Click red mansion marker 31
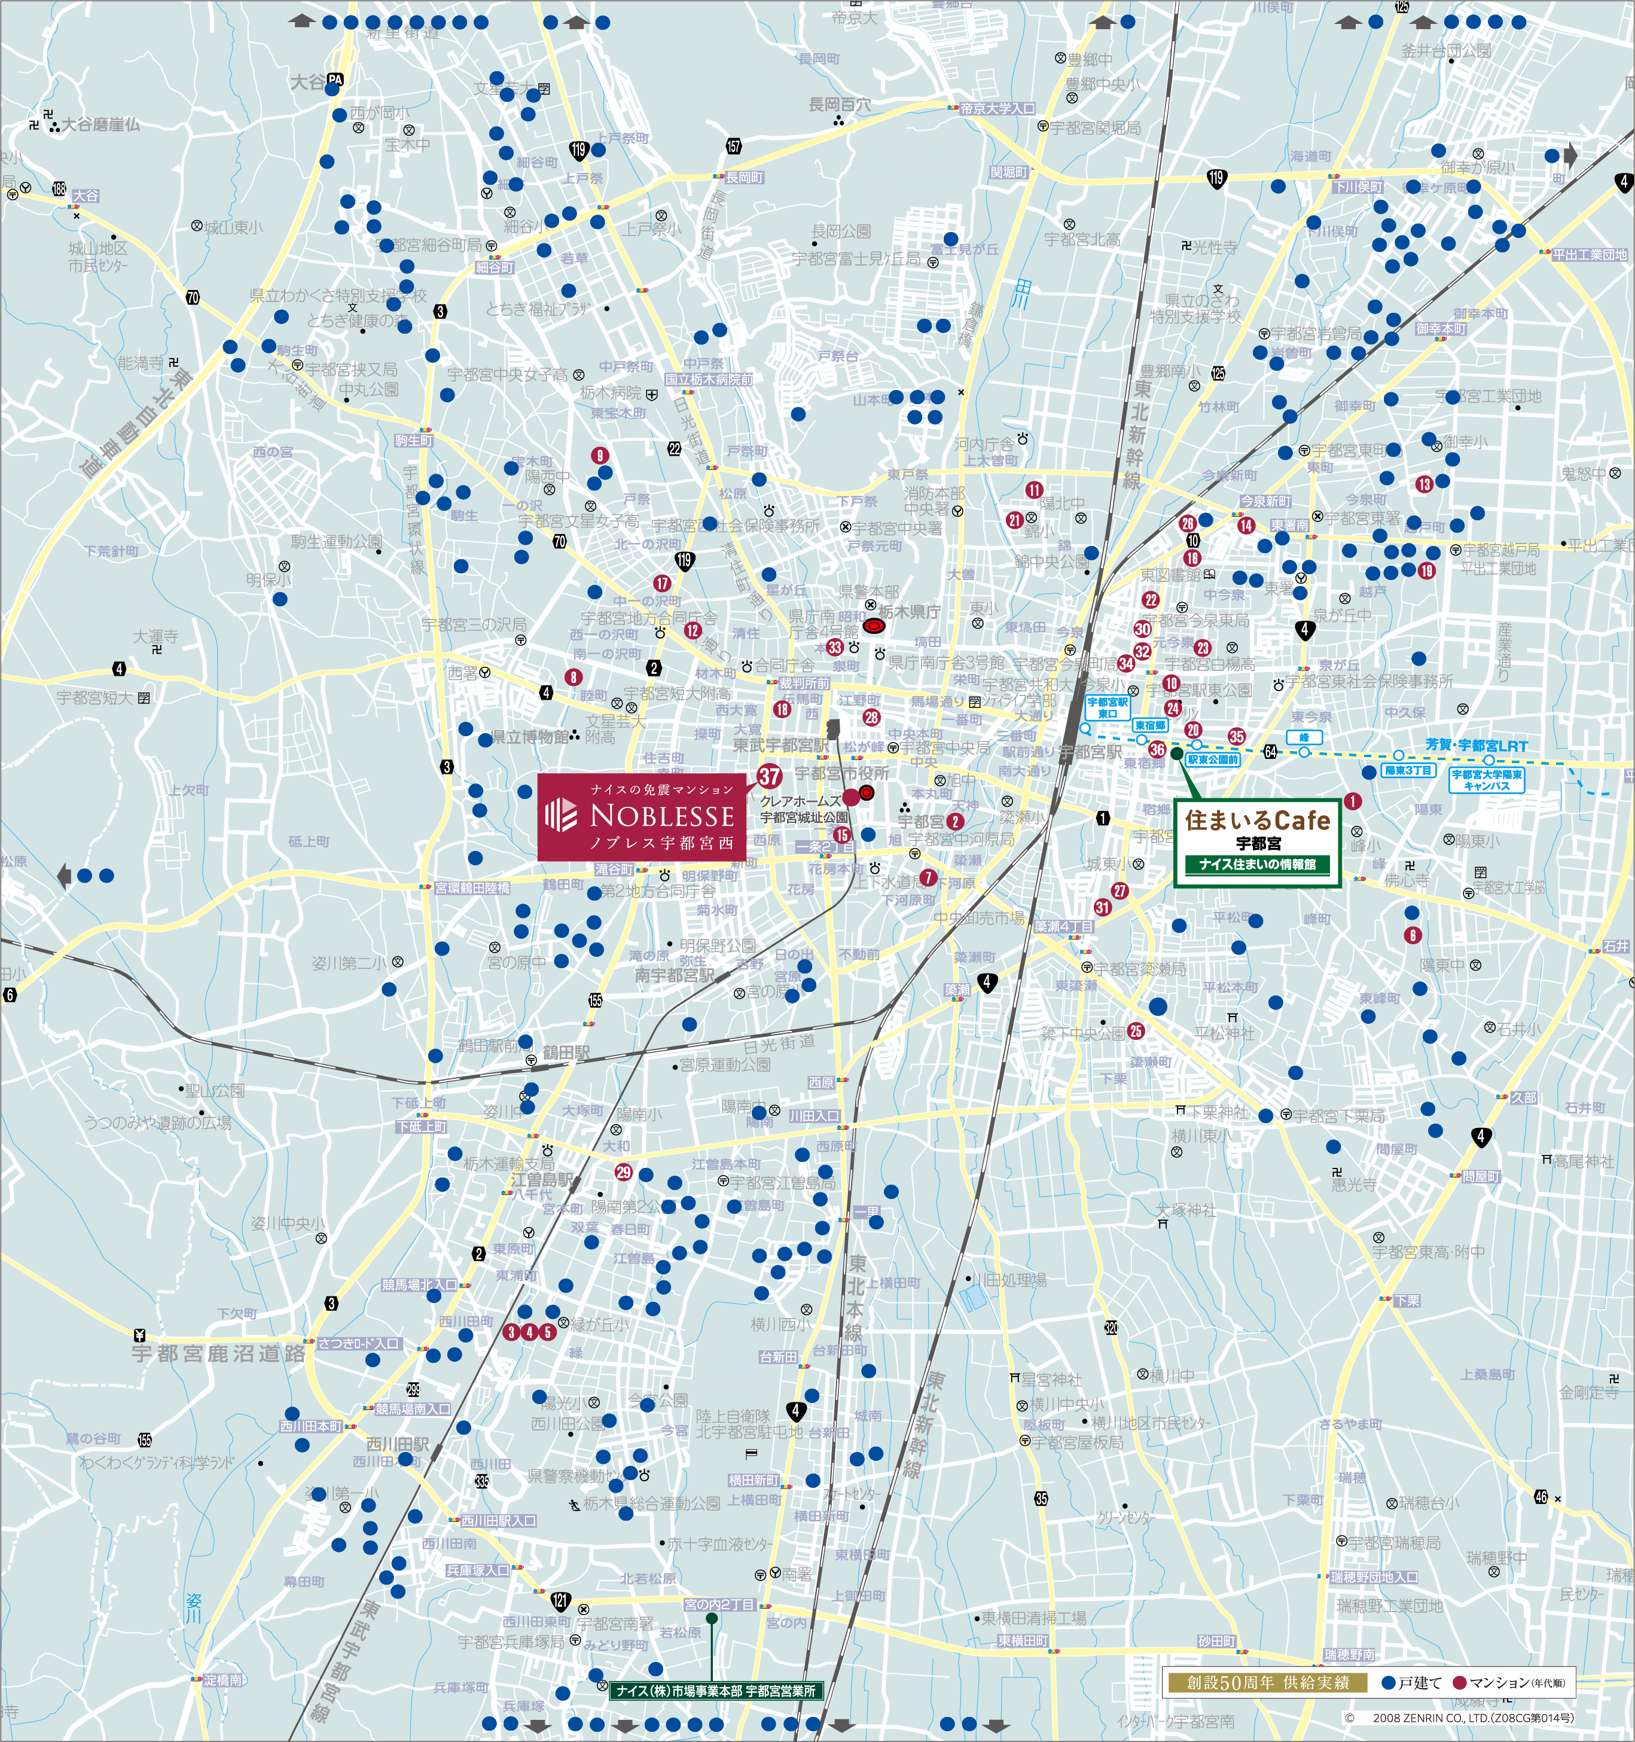 [1102, 907]
